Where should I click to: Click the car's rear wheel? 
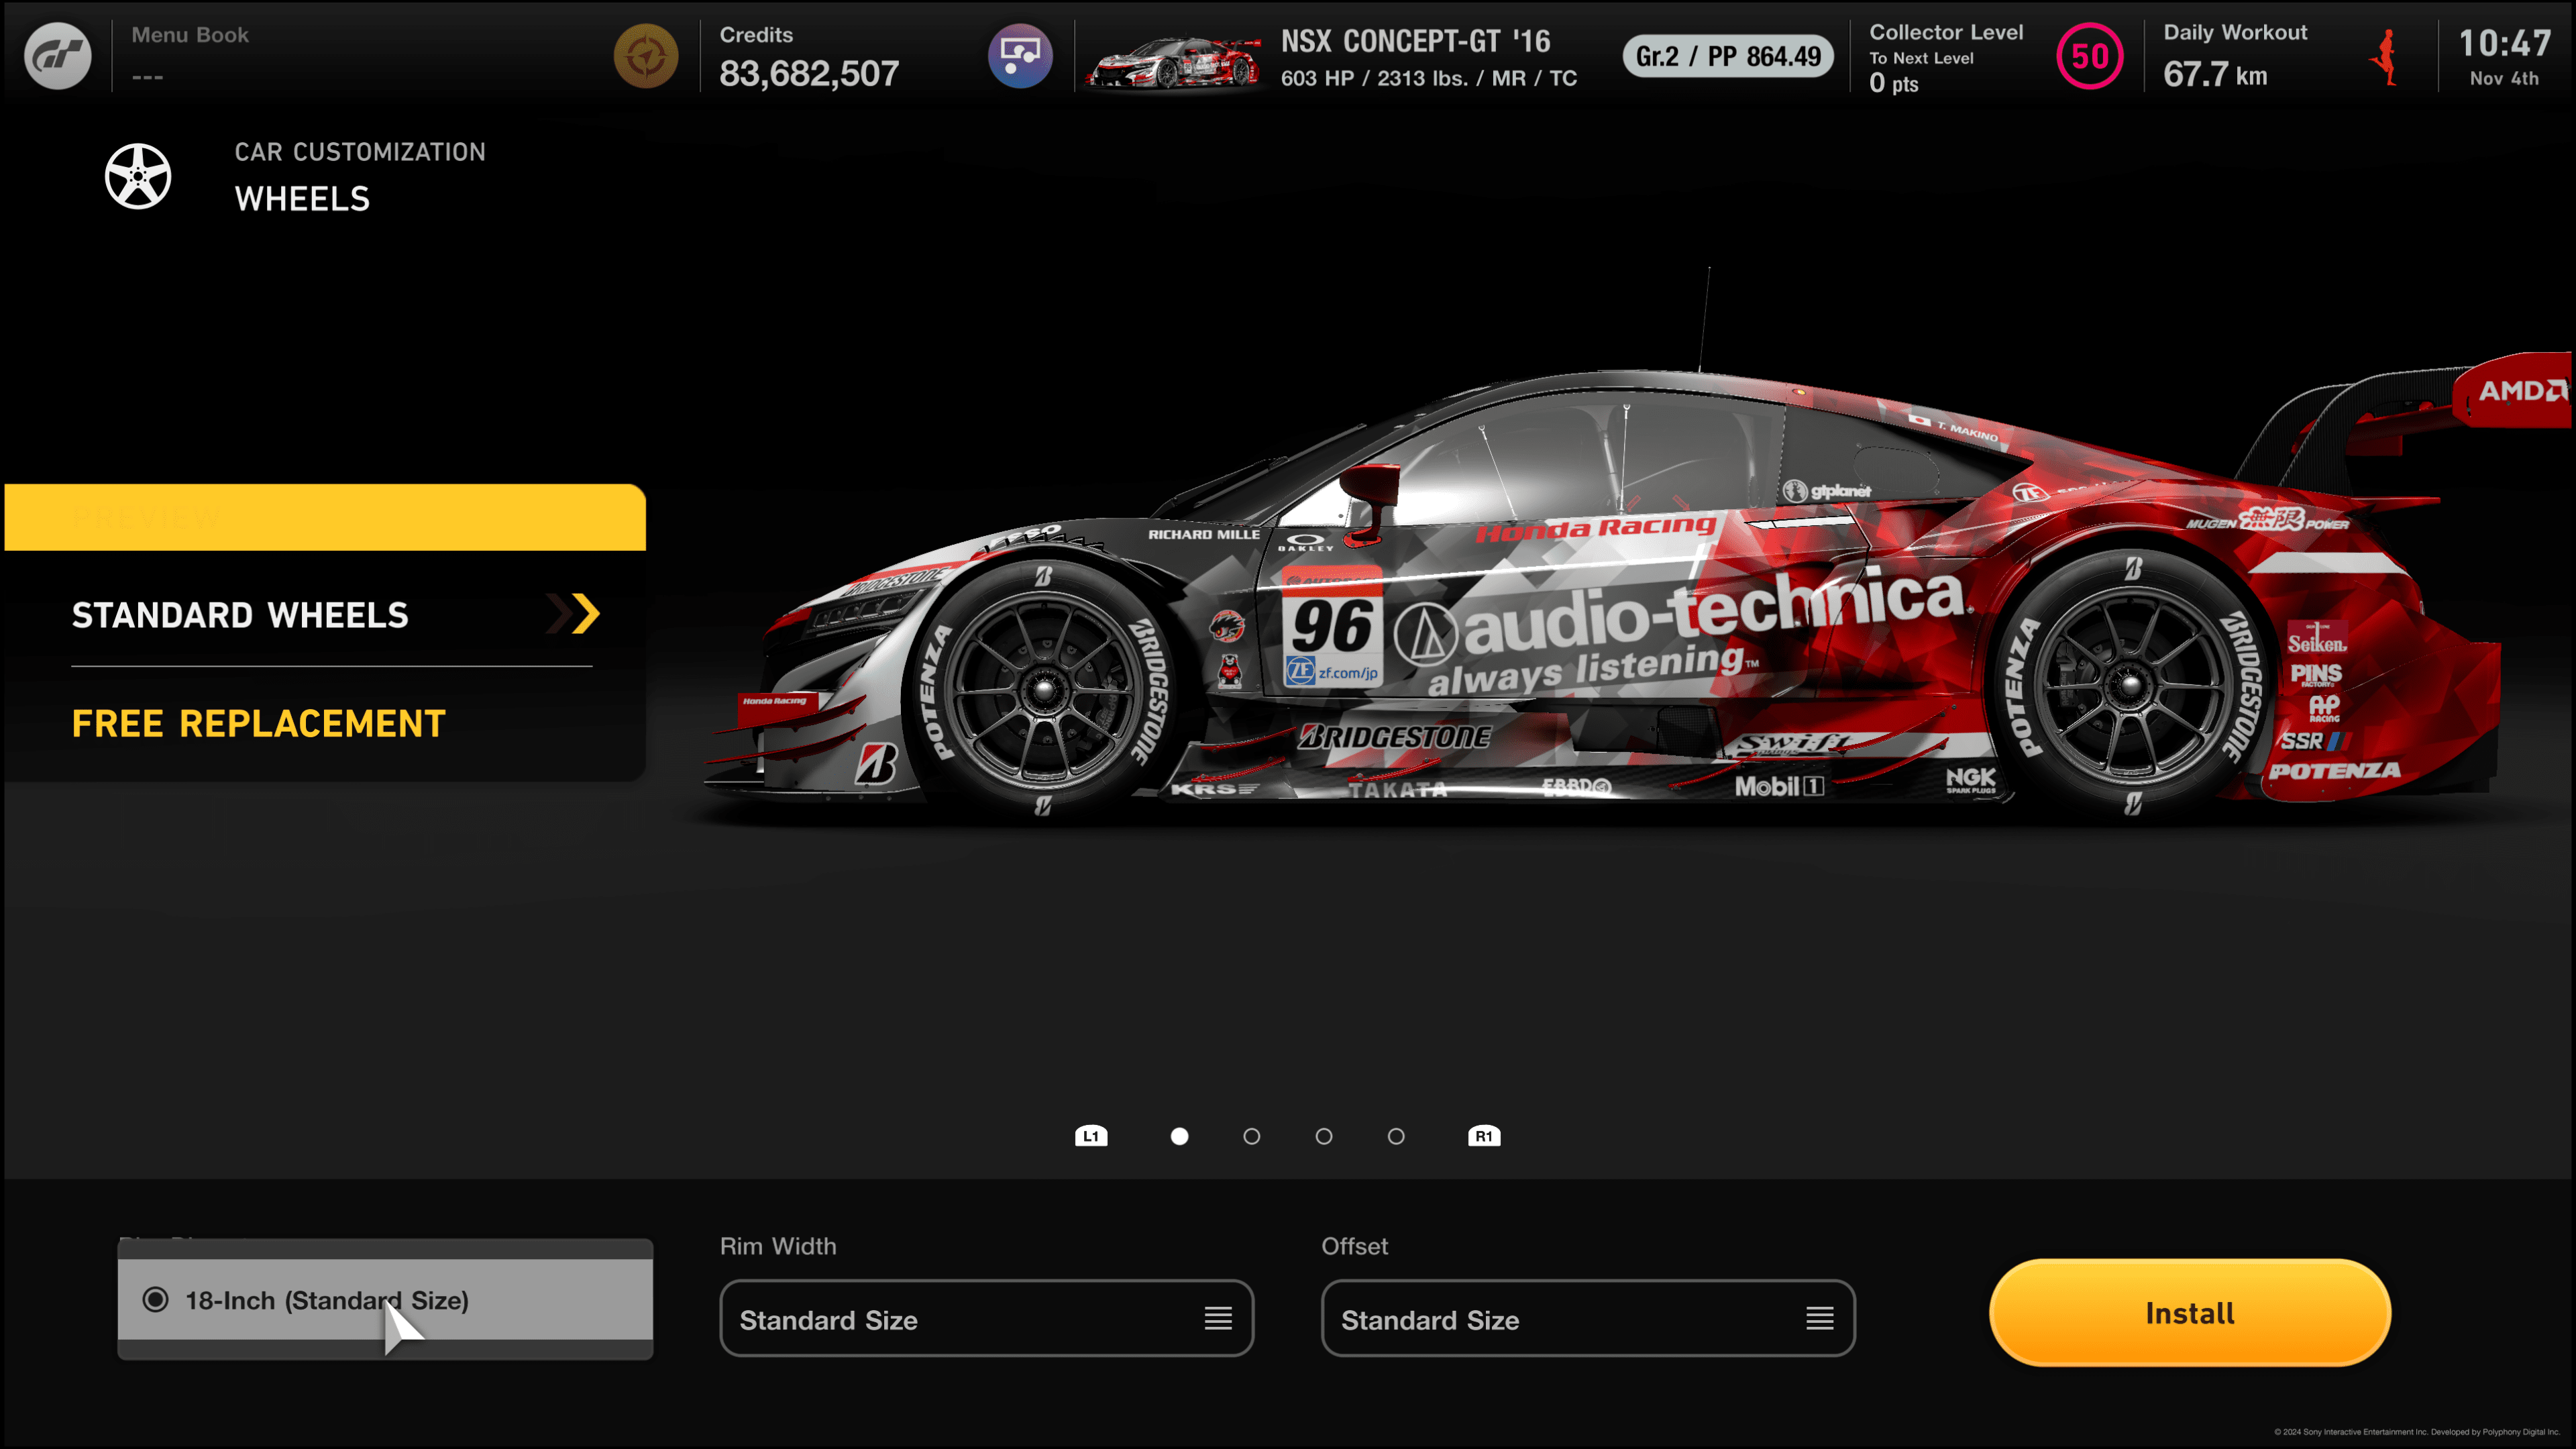tap(2131, 684)
